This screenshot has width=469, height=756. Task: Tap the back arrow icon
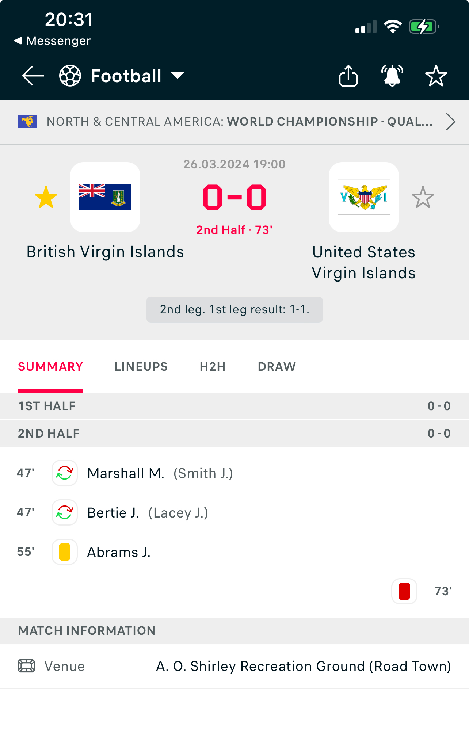pos(33,76)
